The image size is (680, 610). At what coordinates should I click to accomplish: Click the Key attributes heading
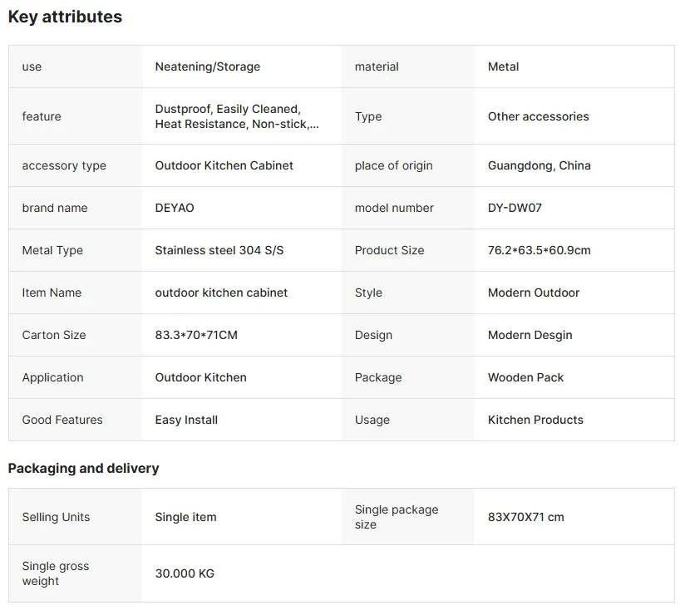click(x=65, y=17)
